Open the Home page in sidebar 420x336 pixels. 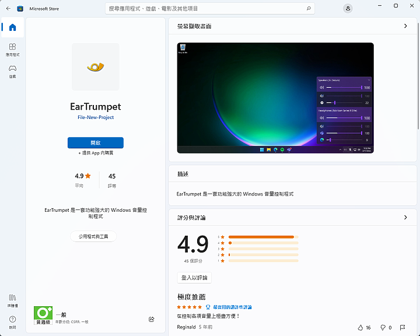click(x=13, y=27)
